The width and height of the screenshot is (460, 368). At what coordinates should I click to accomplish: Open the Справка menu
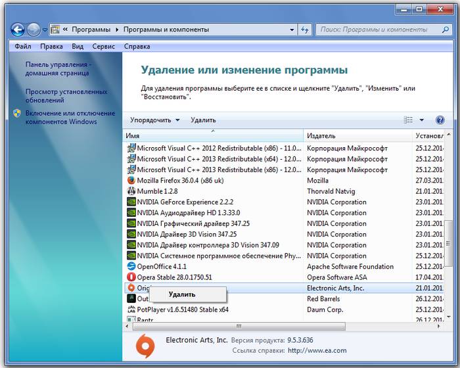137,47
